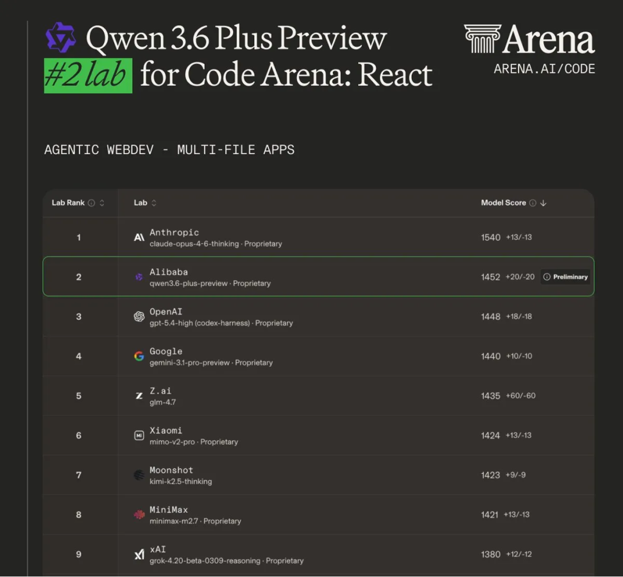This screenshot has width=623, height=577.
Task: Click the Arena pillar logo icon
Action: click(481, 39)
